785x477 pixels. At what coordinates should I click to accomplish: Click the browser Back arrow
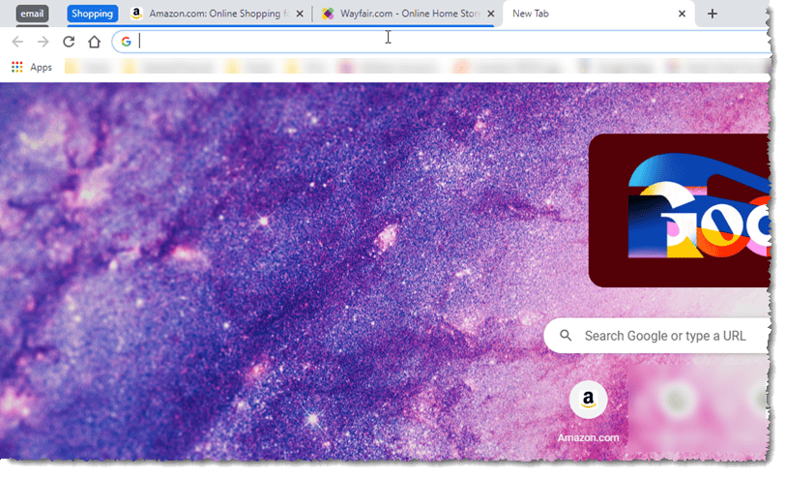[x=17, y=42]
